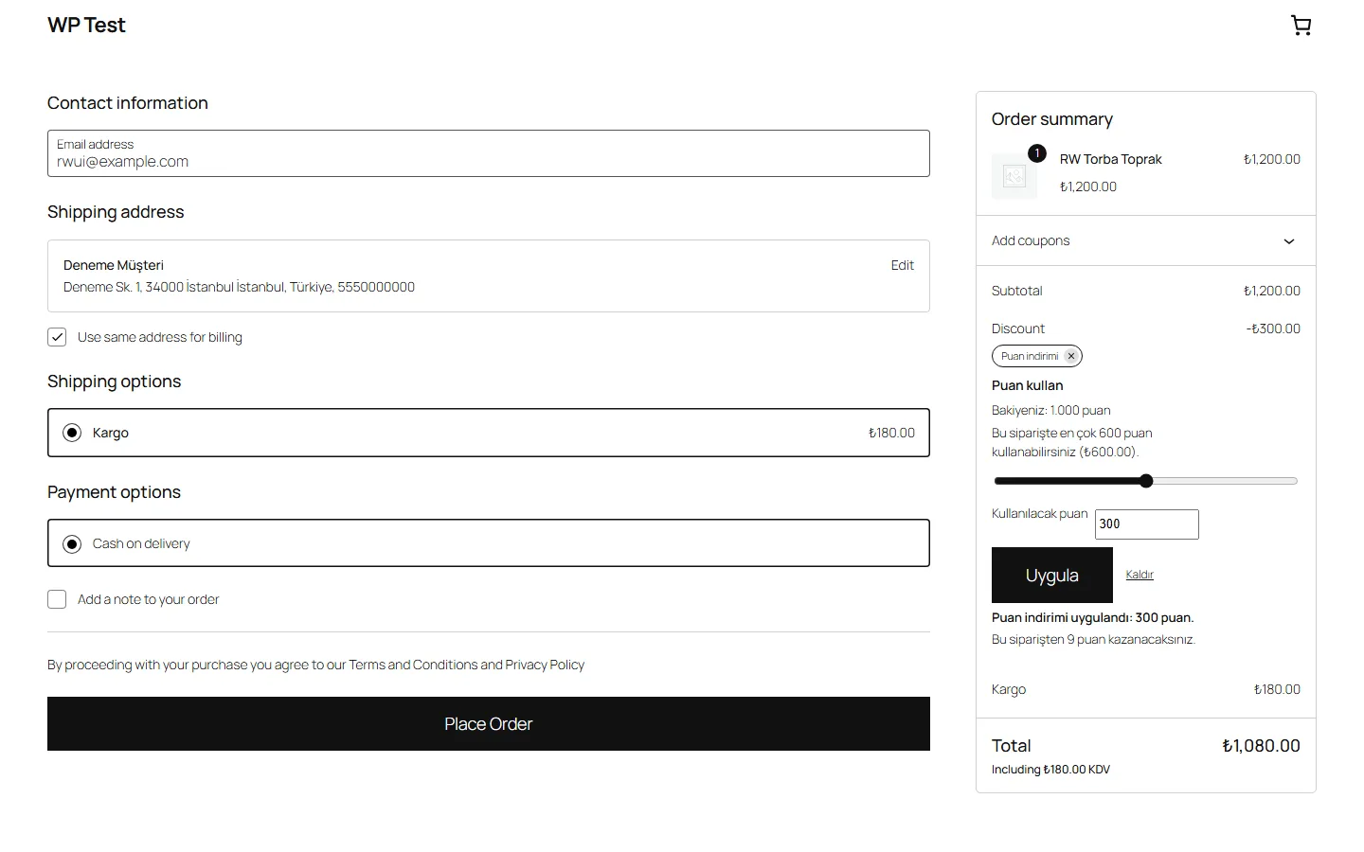Click Including ₺180.00 KDV text

[1050, 770]
